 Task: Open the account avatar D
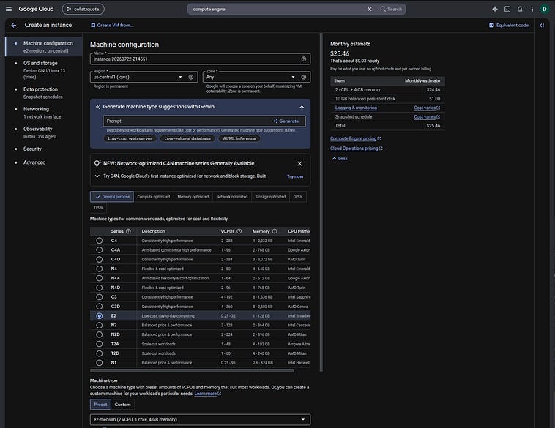click(x=544, y=10)
